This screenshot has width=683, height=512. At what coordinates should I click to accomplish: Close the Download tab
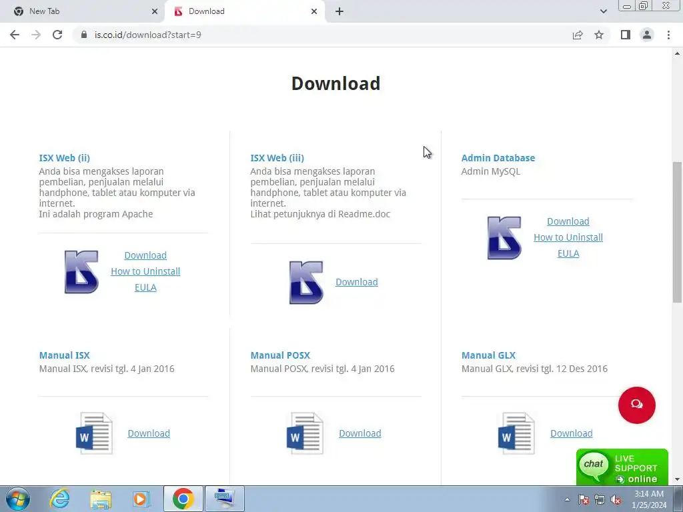pyautogui.click(x=314, y=11)
